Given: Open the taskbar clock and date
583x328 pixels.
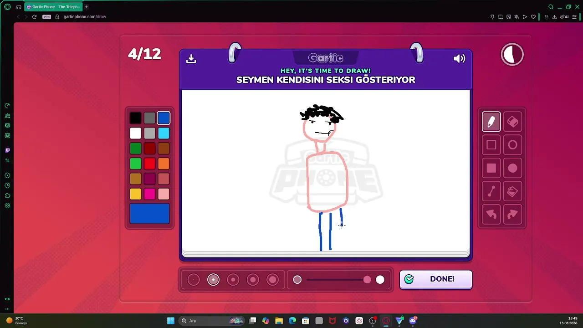Looking at the screenshot, I should pos(569,321).
